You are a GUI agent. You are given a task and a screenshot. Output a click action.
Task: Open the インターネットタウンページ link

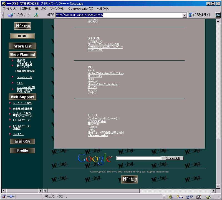103,119
